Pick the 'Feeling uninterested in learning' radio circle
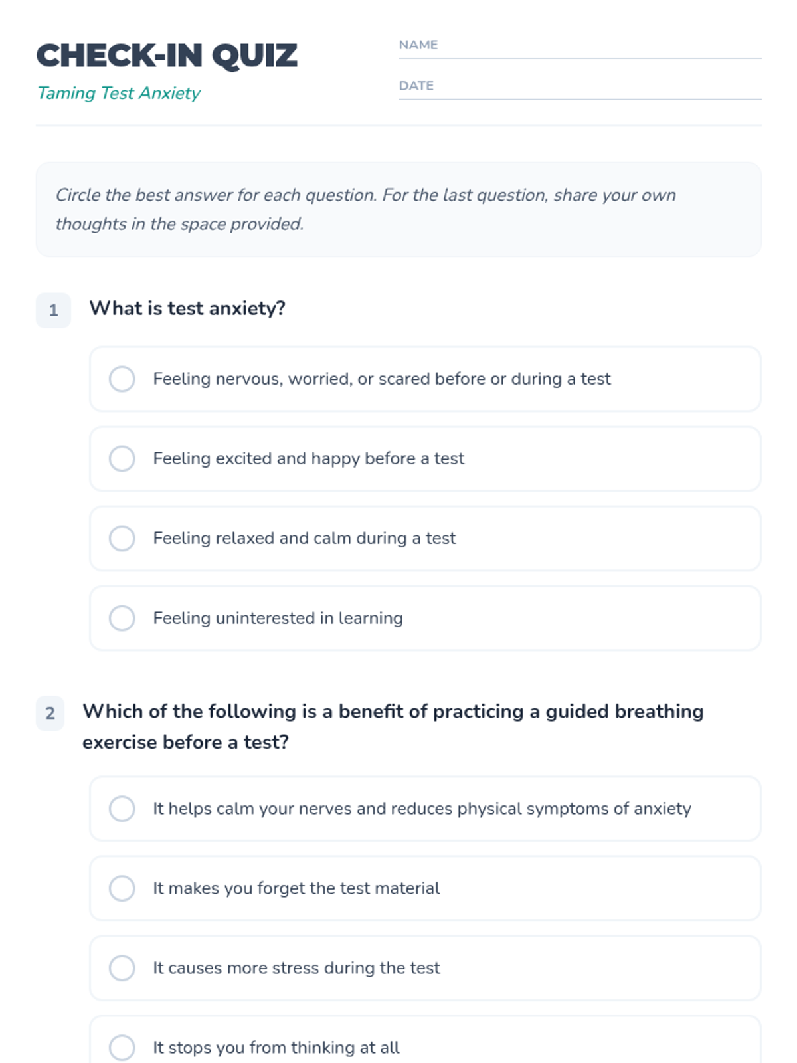Image resolution: width=797 pixels, height=1063 pixels. (x=122, y=618)
